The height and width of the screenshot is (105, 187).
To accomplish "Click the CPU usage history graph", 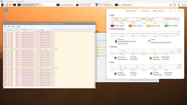I will [144, 20].
